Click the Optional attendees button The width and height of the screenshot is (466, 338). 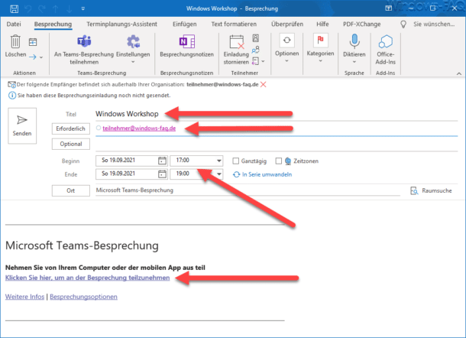(x=71, y=144)
